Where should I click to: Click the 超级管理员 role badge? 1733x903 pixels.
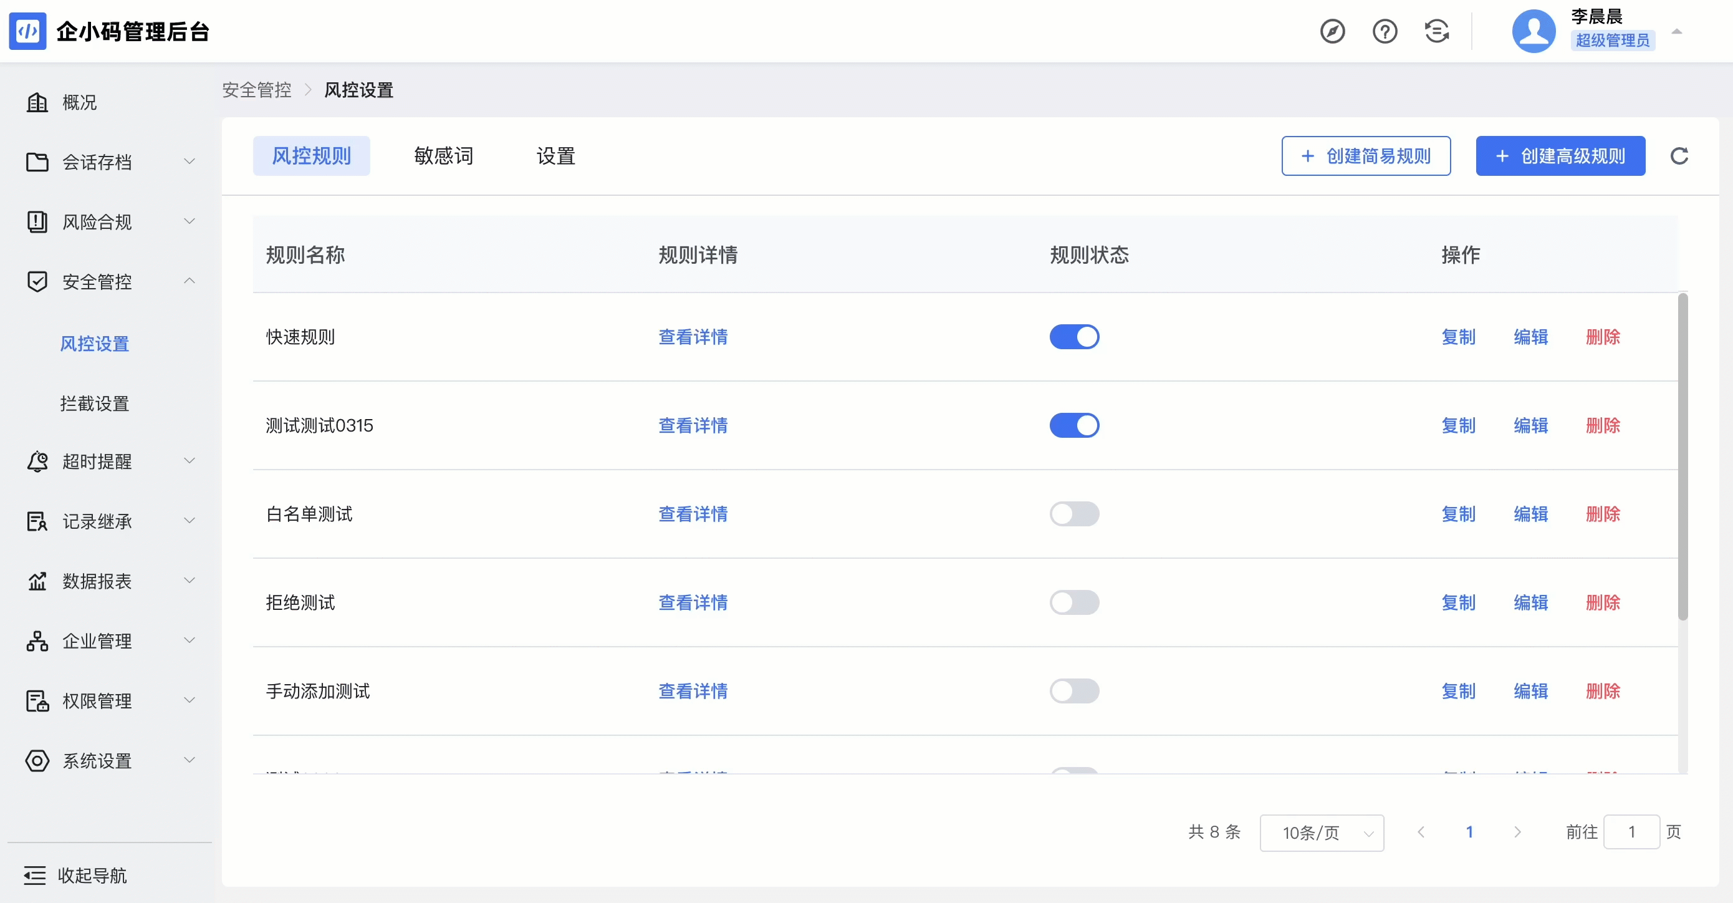pyautogui.click(x=1613, y=41)
